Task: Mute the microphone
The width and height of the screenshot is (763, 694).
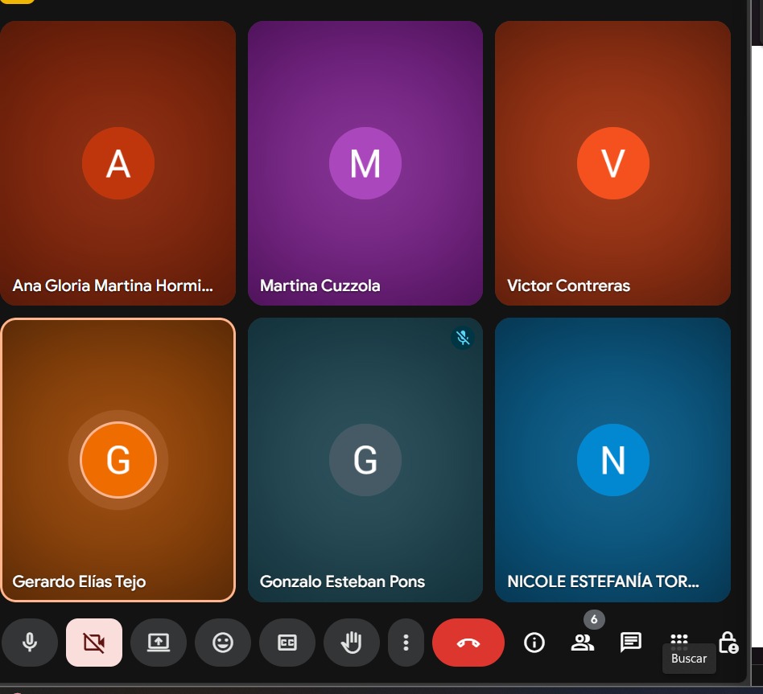Action: (30, 643)
